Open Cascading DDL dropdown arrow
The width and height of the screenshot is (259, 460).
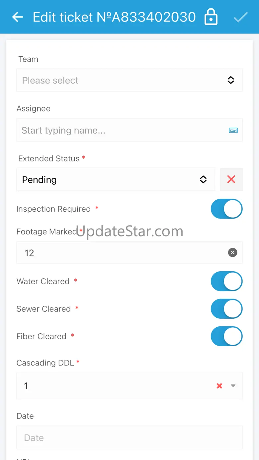pos(233,386)
